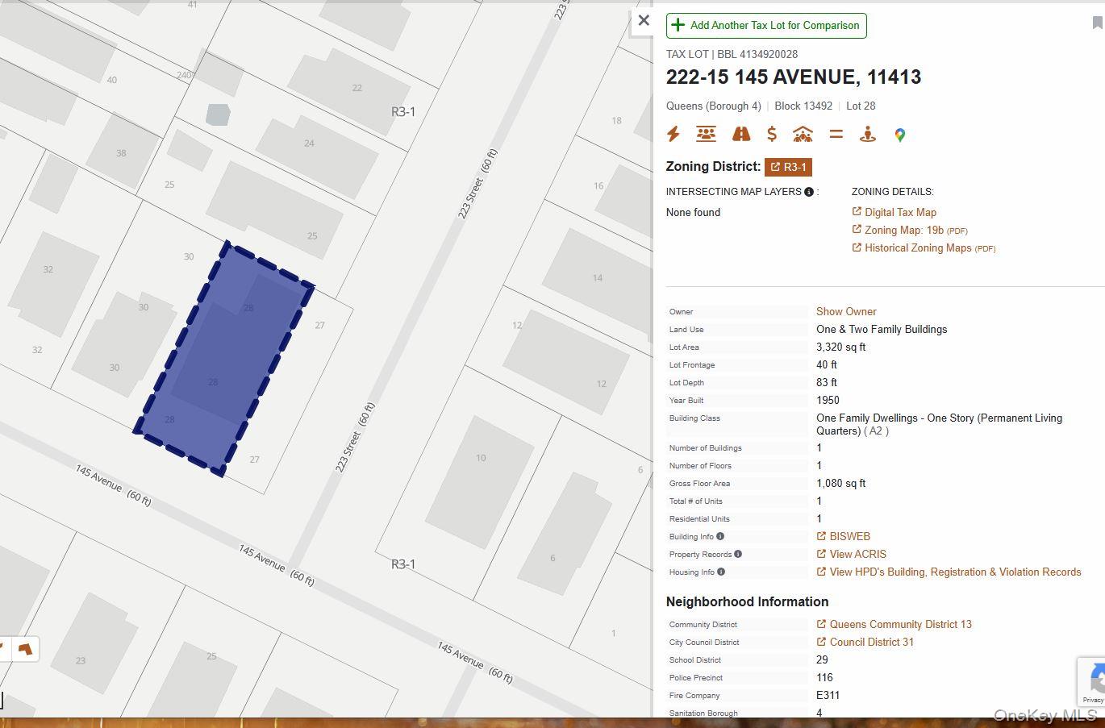This screenshot has height=728, width=1105.
Task: Click the bookmark icon at panel top
Action: (1097, 23)
